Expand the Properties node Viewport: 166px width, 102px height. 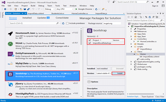tap(131, 29)
